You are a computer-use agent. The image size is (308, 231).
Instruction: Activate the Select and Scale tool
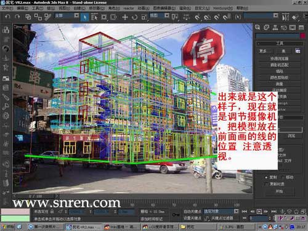144,17
